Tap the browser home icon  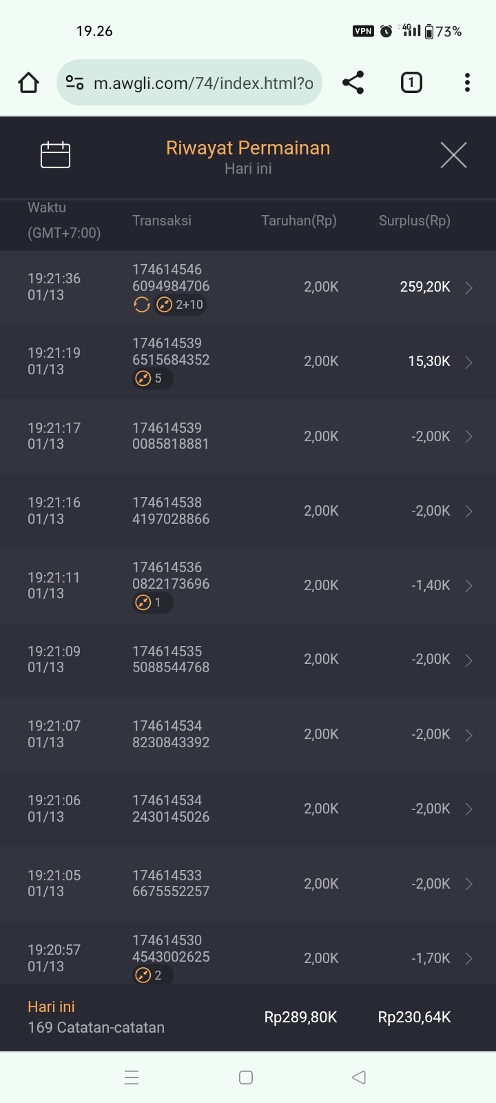tap(28, 83)
